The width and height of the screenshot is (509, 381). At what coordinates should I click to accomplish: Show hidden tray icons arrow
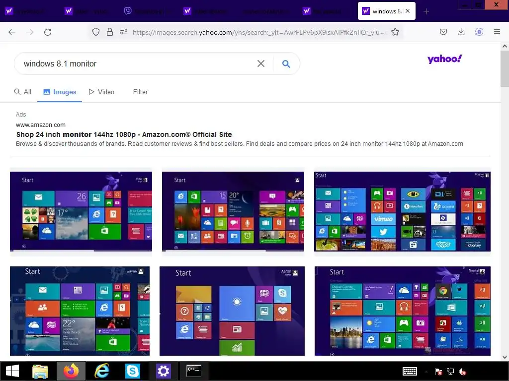[426, 372]
